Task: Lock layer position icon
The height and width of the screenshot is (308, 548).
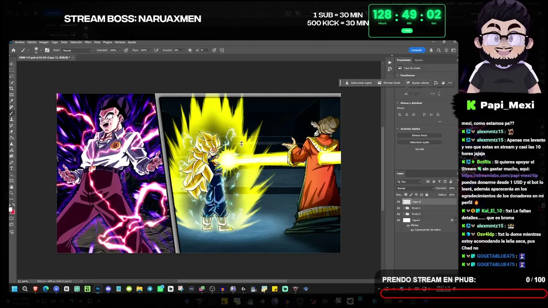Action: pos(416,195)
